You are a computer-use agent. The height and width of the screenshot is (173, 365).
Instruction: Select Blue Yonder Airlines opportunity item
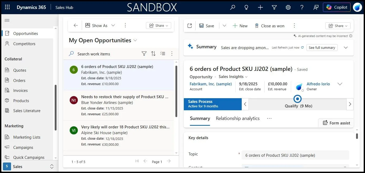(x=118, y=105)
